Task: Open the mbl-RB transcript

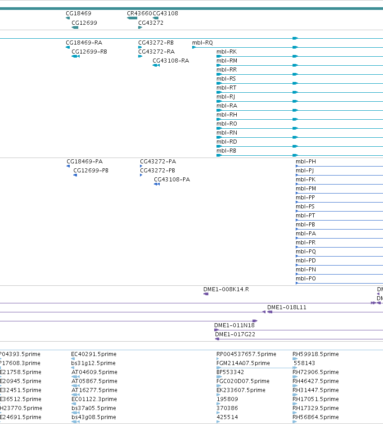Action: pos(226,151)
